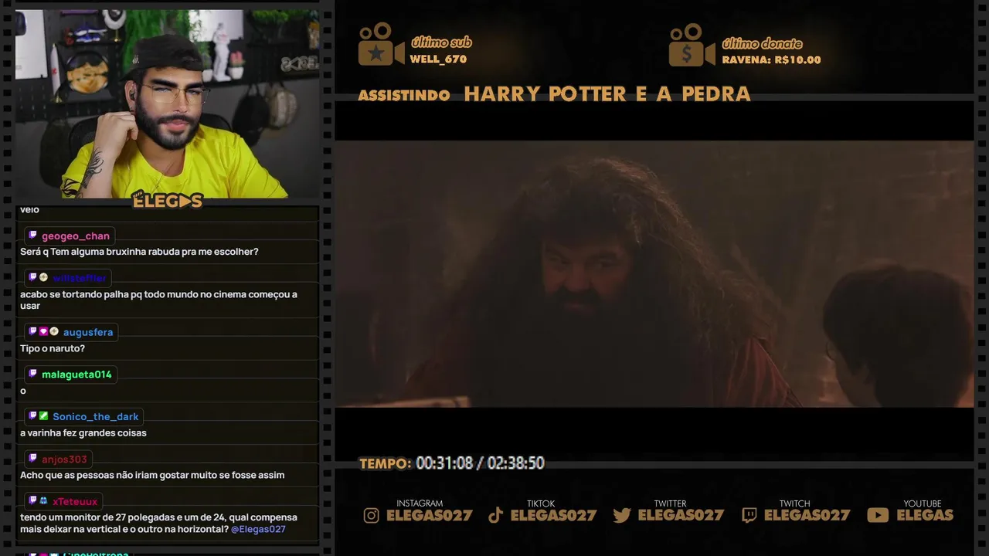The height and width of the screenshot is (556, 989).
Task: Click the 'último donate' label
Action: (x=762, y=43)
